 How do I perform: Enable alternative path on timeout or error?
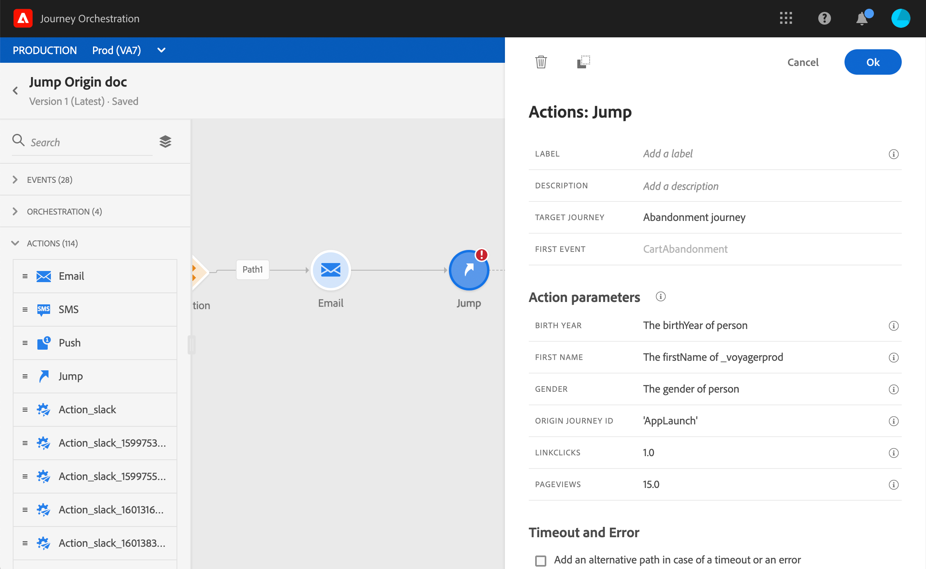point(541,560)
